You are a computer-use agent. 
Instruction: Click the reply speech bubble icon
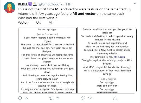[20, 98]
